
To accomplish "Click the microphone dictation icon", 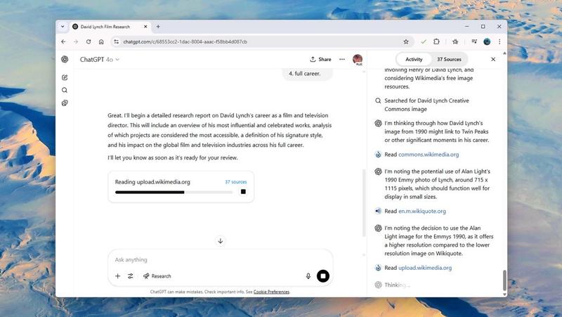I will [308, 276].
